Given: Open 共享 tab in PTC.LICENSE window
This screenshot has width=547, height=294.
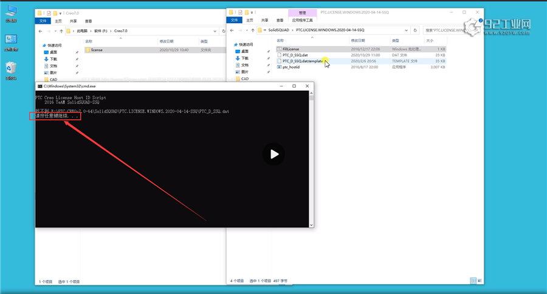Looking at the screenshot, I should coord(265,20).
